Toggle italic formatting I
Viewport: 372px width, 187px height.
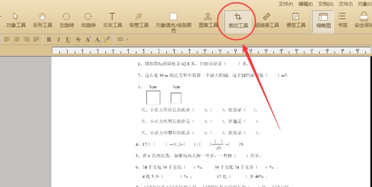[58, 40]
